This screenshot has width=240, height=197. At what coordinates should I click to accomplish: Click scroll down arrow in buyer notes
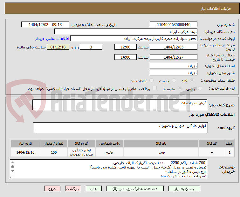coord(12,171)
